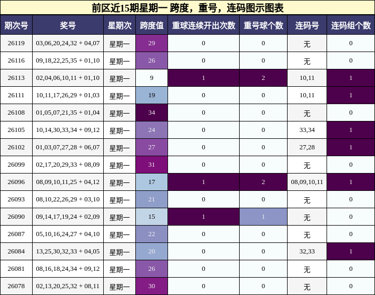
Task: Click consecutive number 32,33 cell
Action: click(x=307, y=251)
